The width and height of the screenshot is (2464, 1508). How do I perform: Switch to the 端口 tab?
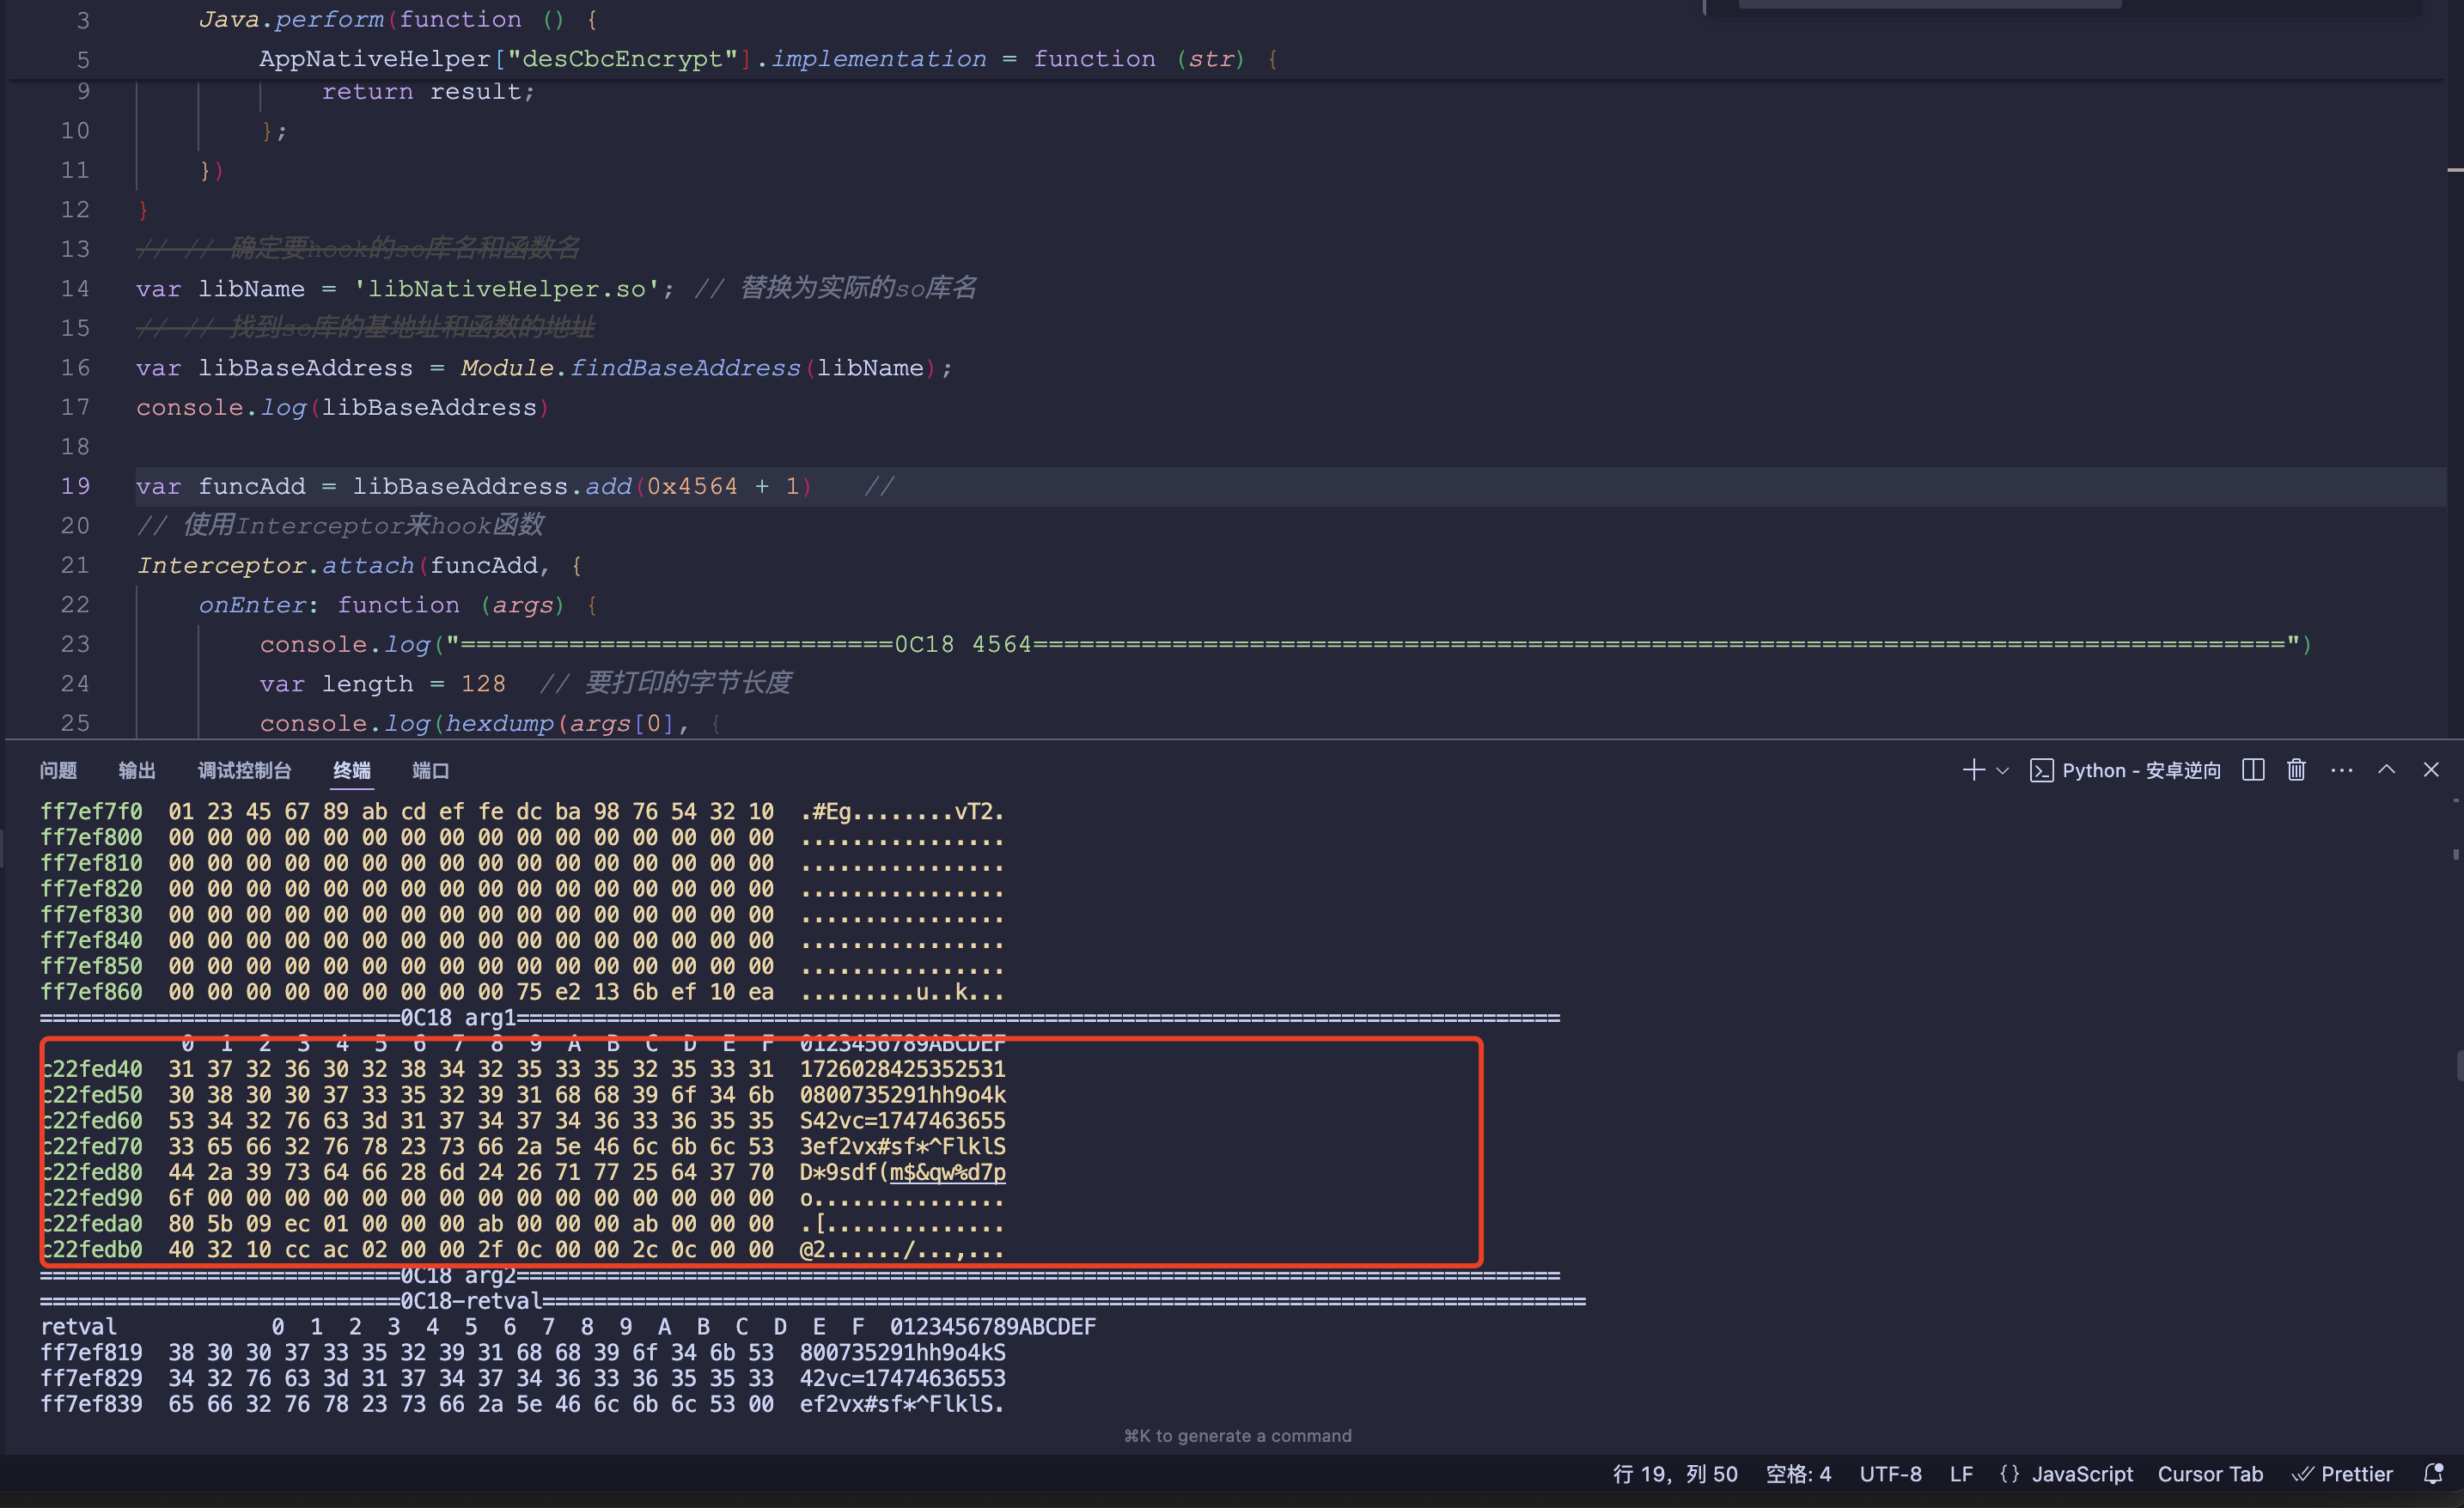point(430,770)
